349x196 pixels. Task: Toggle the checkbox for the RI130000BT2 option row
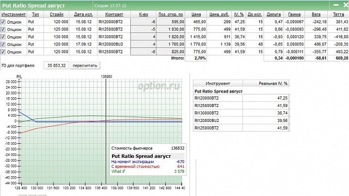point(3,37)
